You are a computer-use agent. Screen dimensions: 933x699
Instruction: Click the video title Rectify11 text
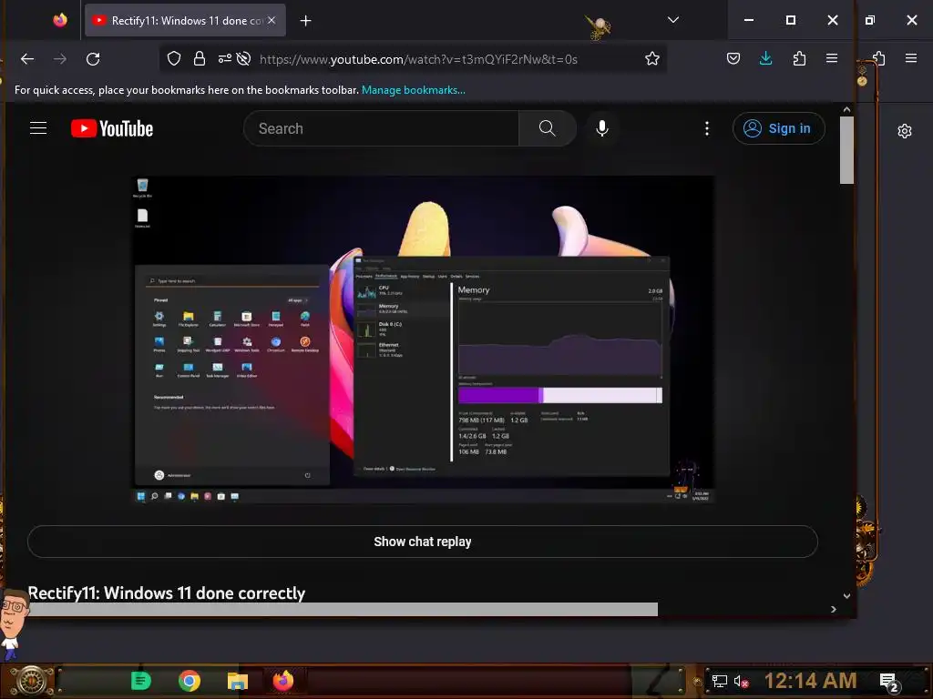click(167, 593)
